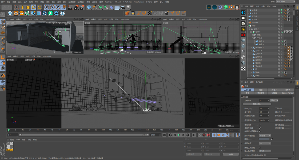
Task: Jump to the end of timeline
Action: coord(194,135)
